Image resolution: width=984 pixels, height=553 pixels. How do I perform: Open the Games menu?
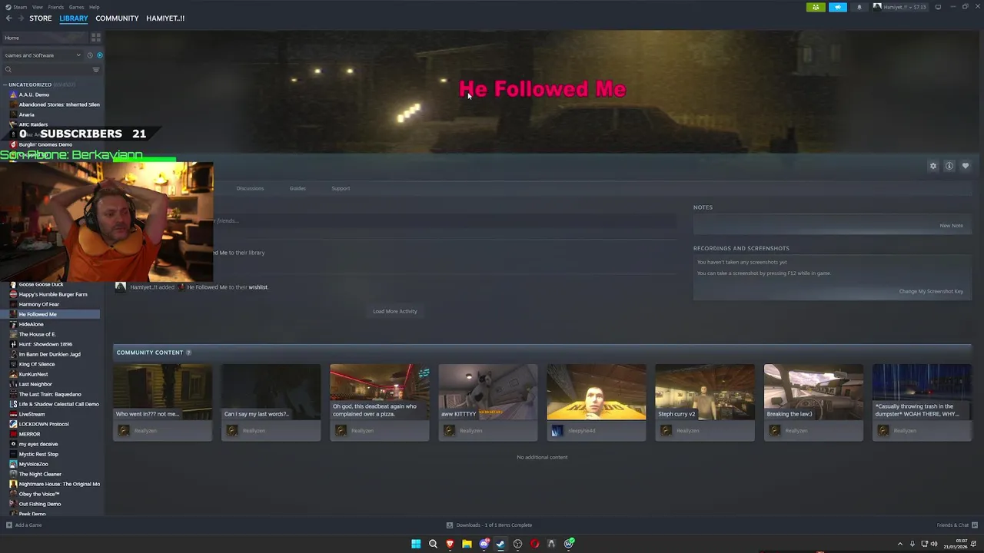click(77, 7)
